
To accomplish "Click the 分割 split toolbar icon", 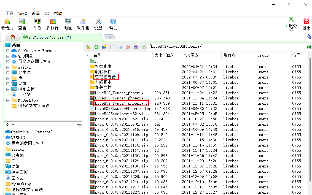I will point(37,24).
